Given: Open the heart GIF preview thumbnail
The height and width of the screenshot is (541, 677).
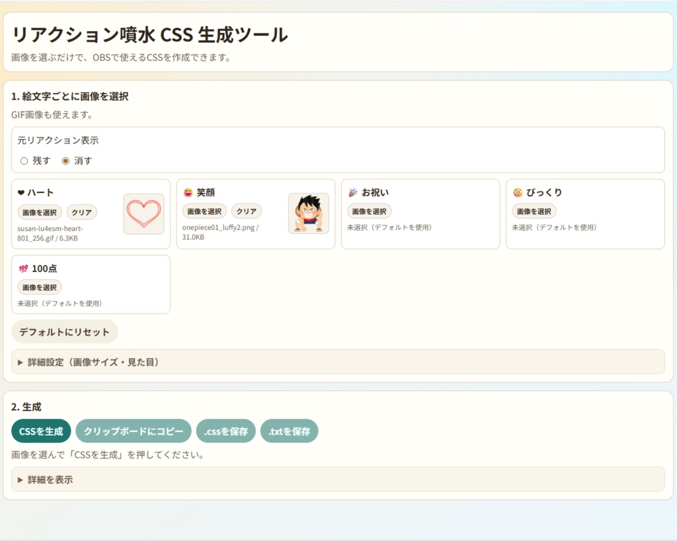Looking at the screenshot, I should [143, 213].
